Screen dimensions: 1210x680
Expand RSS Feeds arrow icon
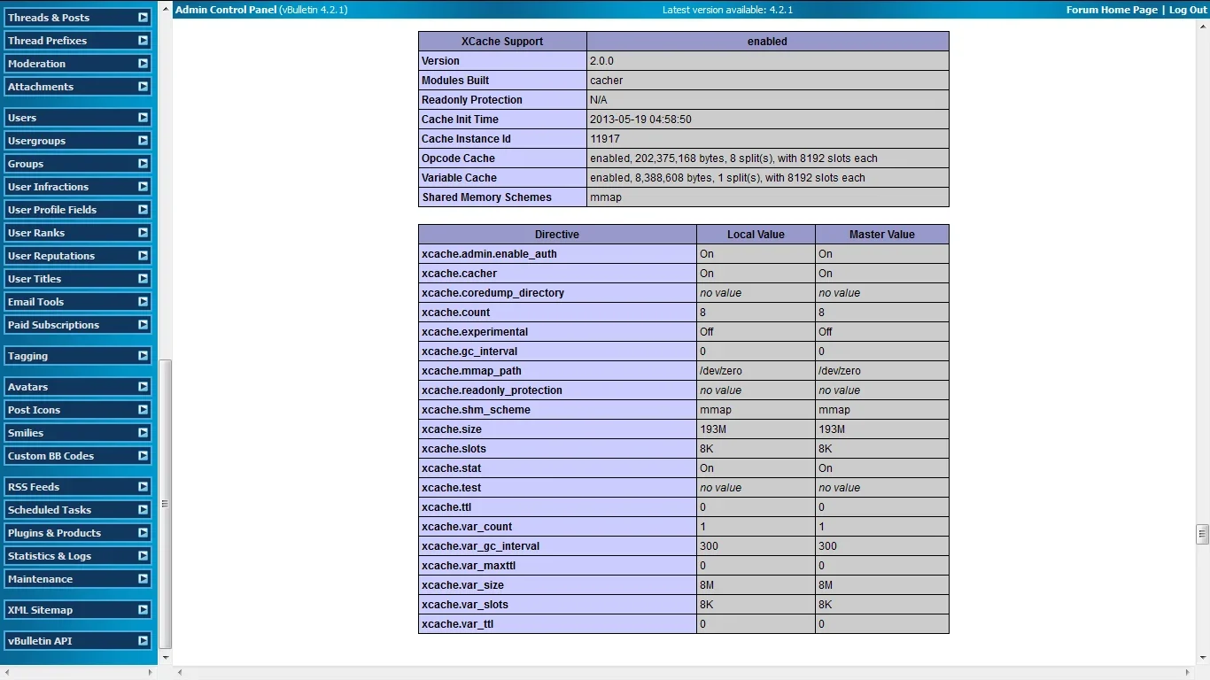(143, 487)
